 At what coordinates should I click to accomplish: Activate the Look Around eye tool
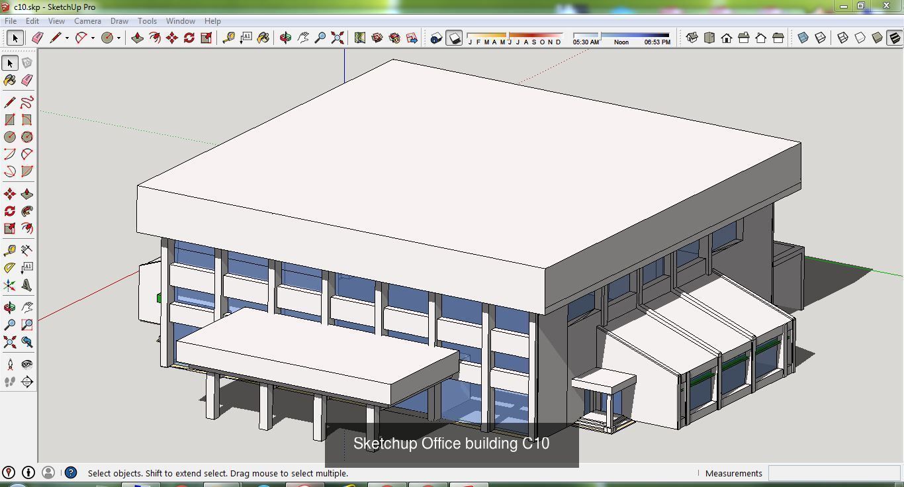[27, 364]
